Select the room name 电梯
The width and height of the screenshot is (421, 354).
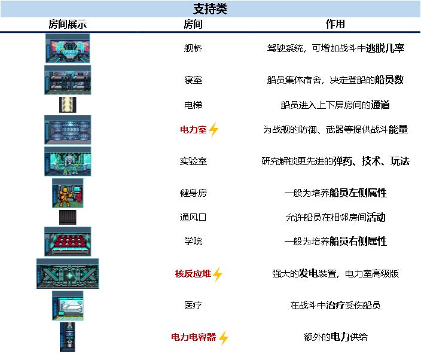[193, 105]
